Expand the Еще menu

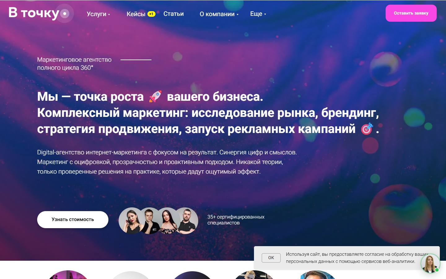[x=258, y=14]
